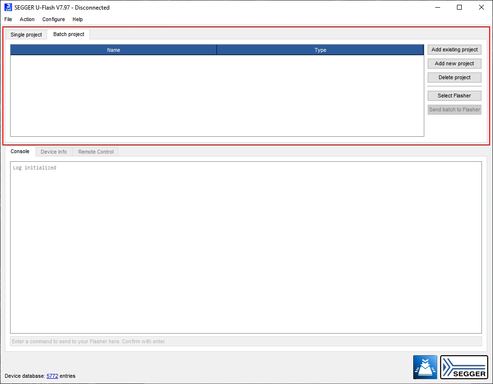Screen dimensions: 493x384
Task: Click the SEGGER U-Flash title bar icon
Action: [8, 7]
